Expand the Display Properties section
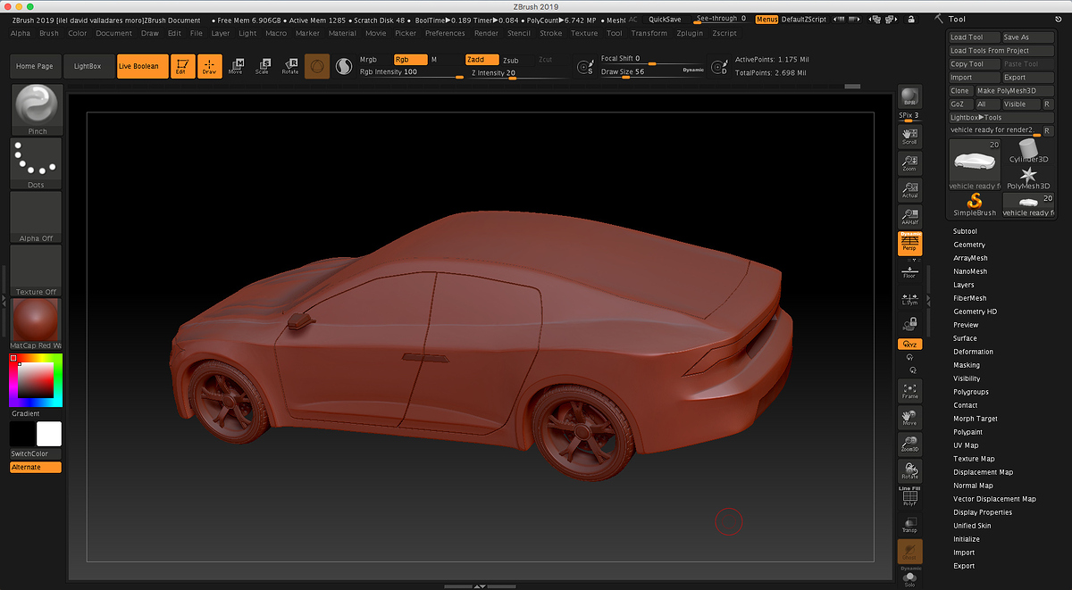This screenshot has height=590, width=1072. [x=983, y=512]
